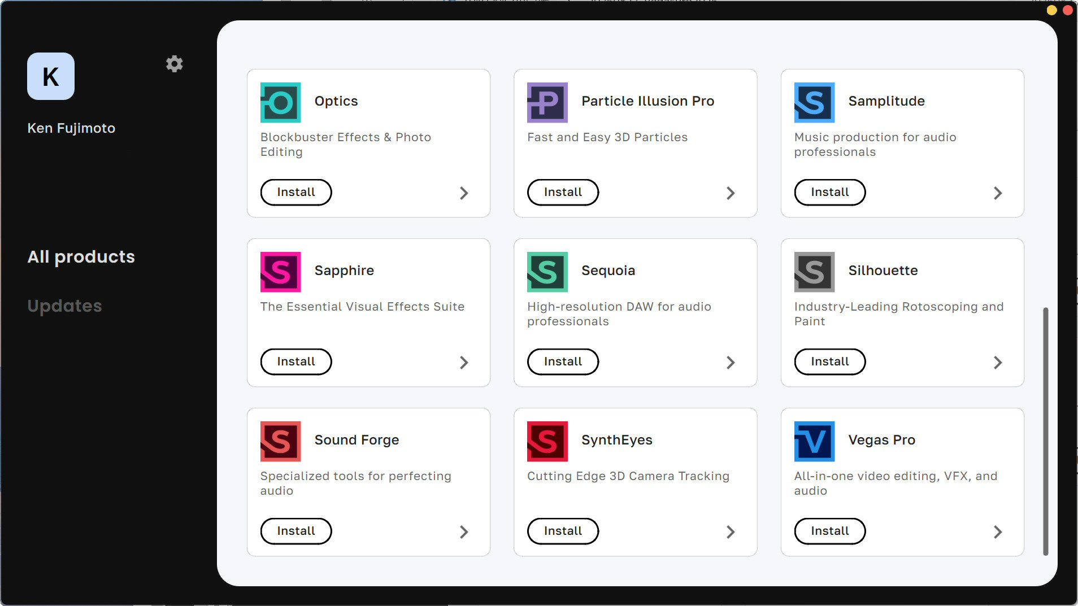
Task: Click the SynthEyes title text
Action: click(x=617, y=440)
